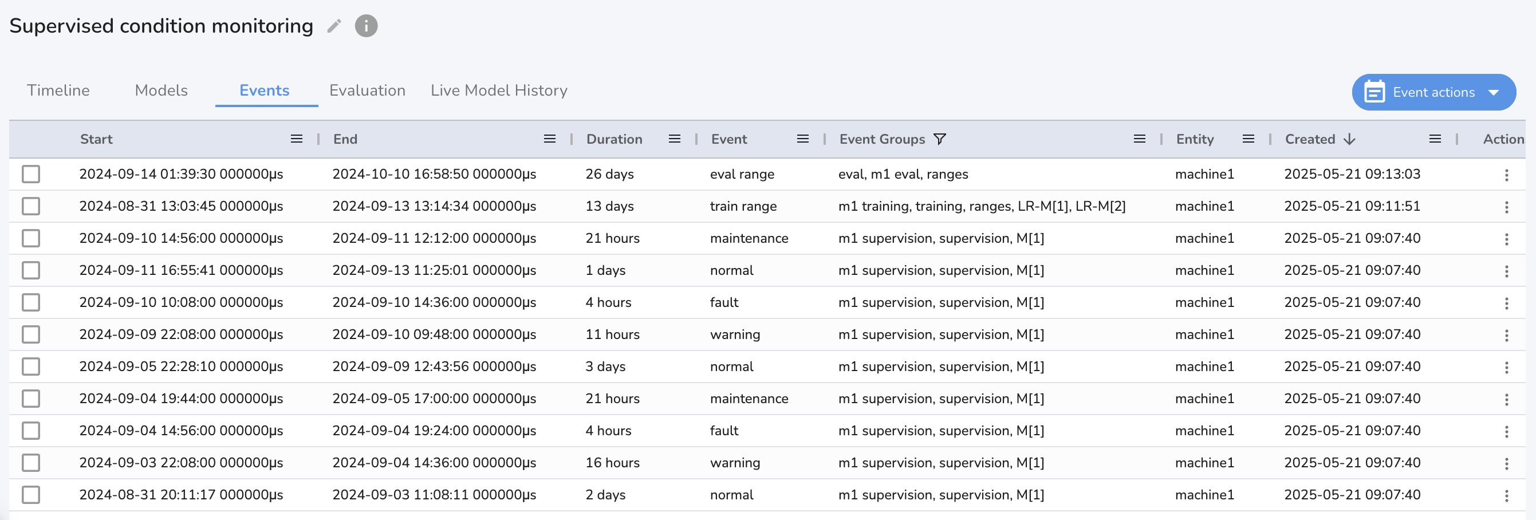
Task: Select the Events tab
Action: click(x=264, y=90)
